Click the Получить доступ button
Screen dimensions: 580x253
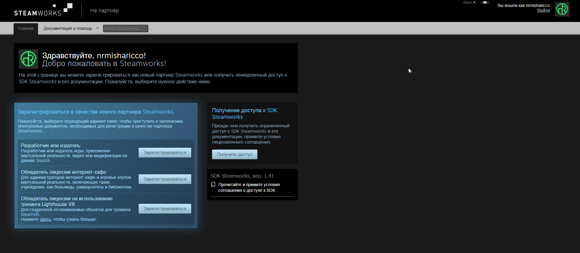(235, 154)
